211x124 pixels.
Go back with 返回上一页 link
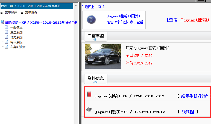point(93,7)
